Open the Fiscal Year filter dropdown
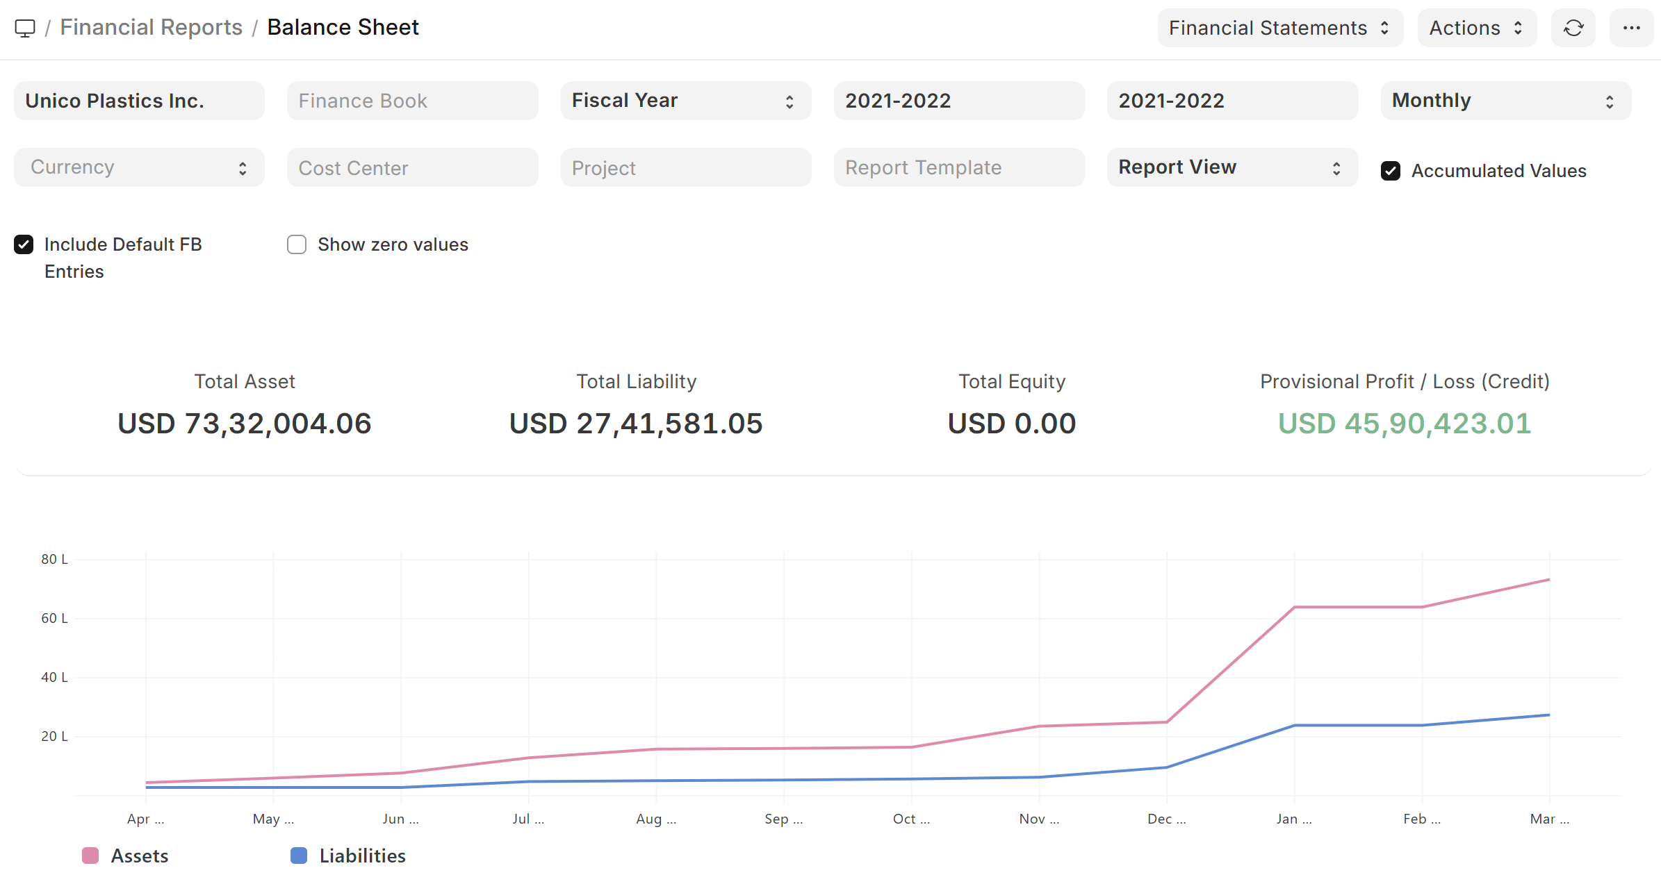 point(685,101)
